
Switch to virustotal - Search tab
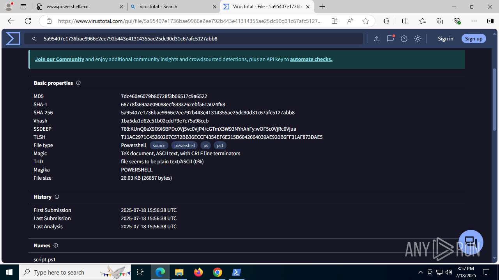173,7
